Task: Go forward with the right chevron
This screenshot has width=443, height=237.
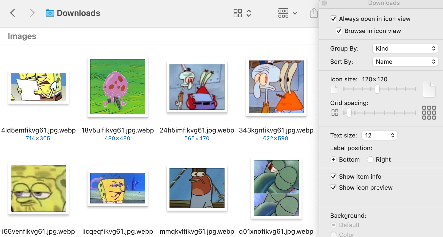Action: [x=32, y=13]
